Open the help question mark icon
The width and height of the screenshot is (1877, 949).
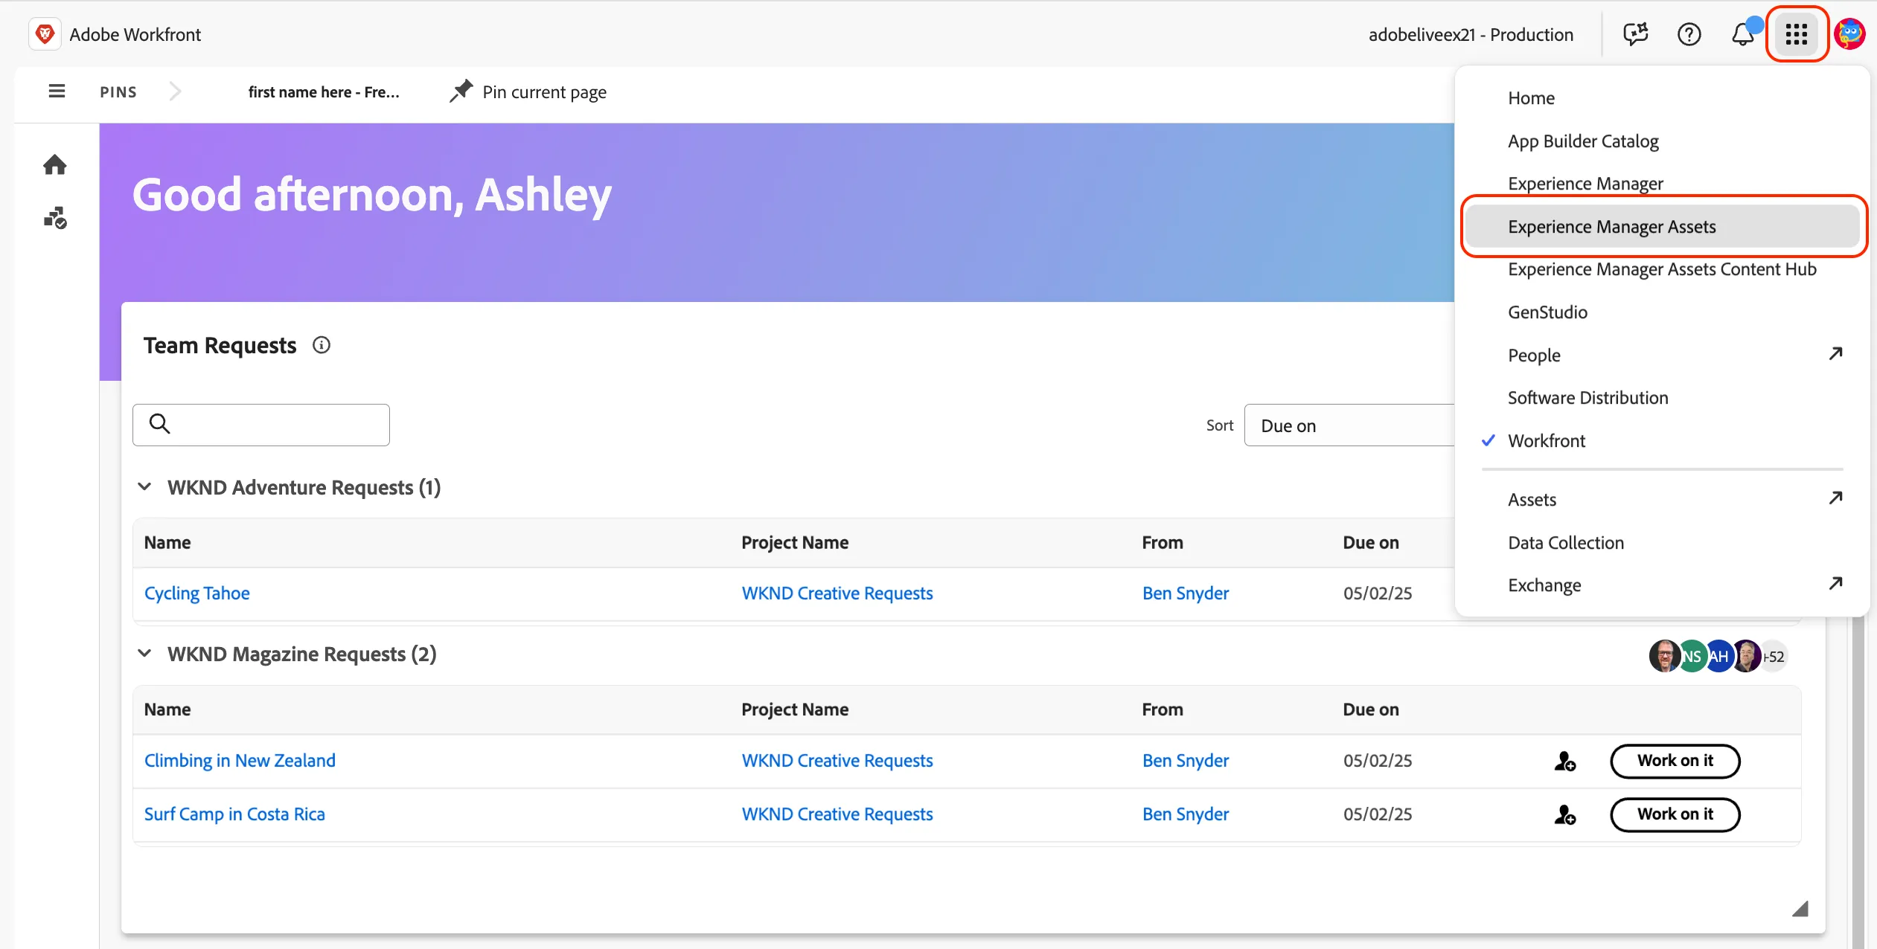coord(1689,34)
